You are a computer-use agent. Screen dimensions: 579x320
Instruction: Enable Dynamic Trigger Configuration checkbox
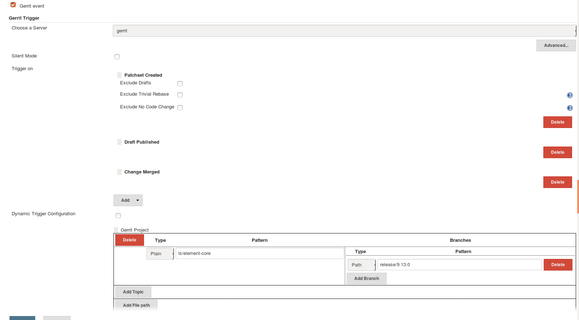pyautogui.click(x=118, y=216)
